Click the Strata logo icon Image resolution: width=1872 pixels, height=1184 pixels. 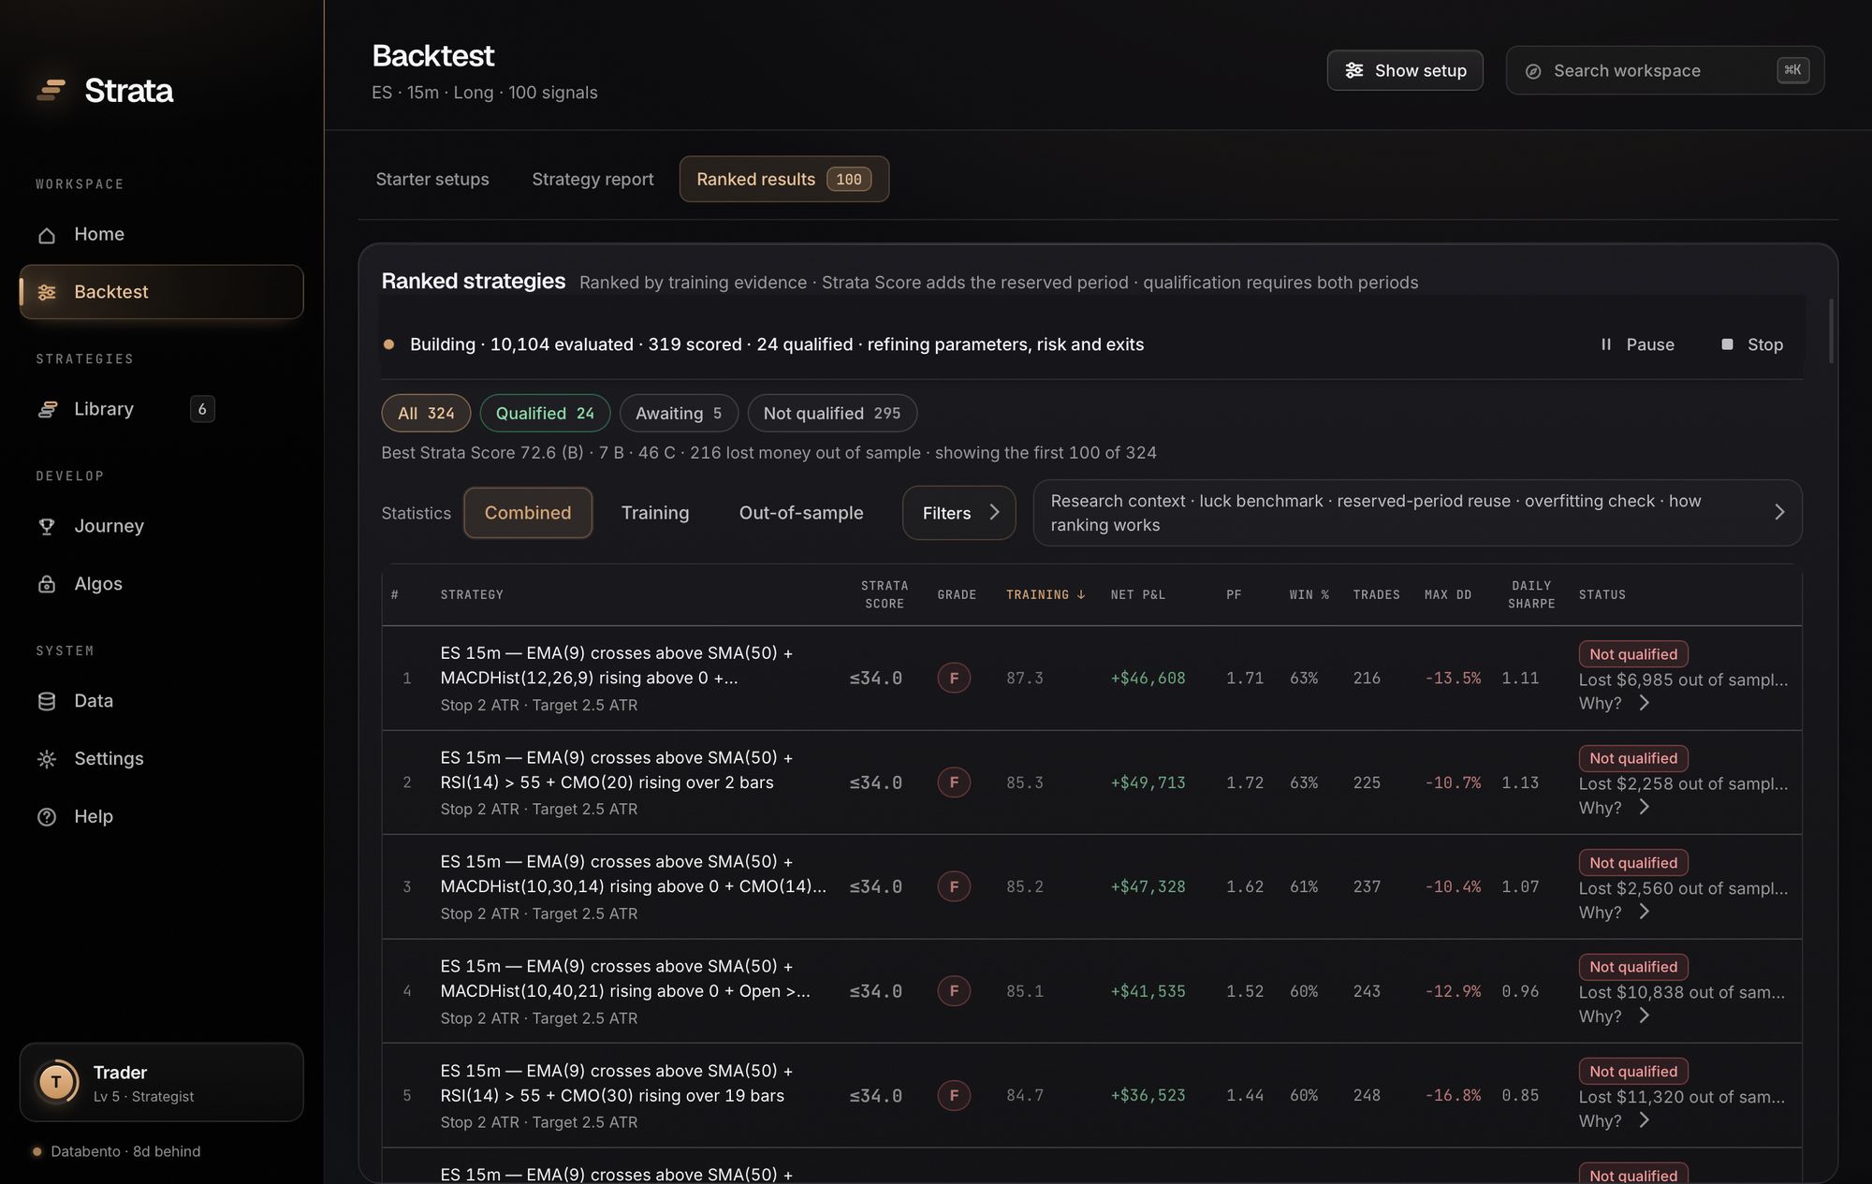pos(51,90)
